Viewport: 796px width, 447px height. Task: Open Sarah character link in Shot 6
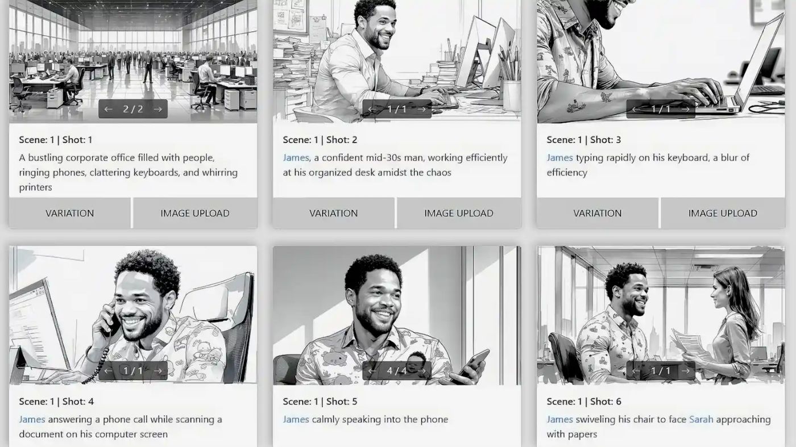click(701, 419)
